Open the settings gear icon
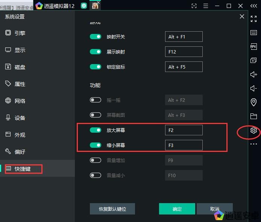Screen dimensions: 261x222 tap(253, 130)
